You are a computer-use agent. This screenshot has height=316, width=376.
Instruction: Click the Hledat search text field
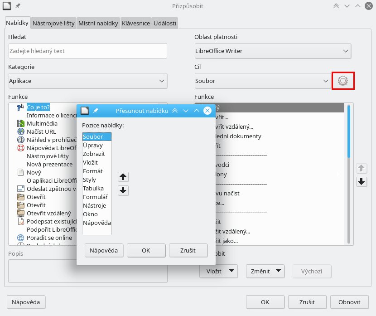tap(88, 51)
